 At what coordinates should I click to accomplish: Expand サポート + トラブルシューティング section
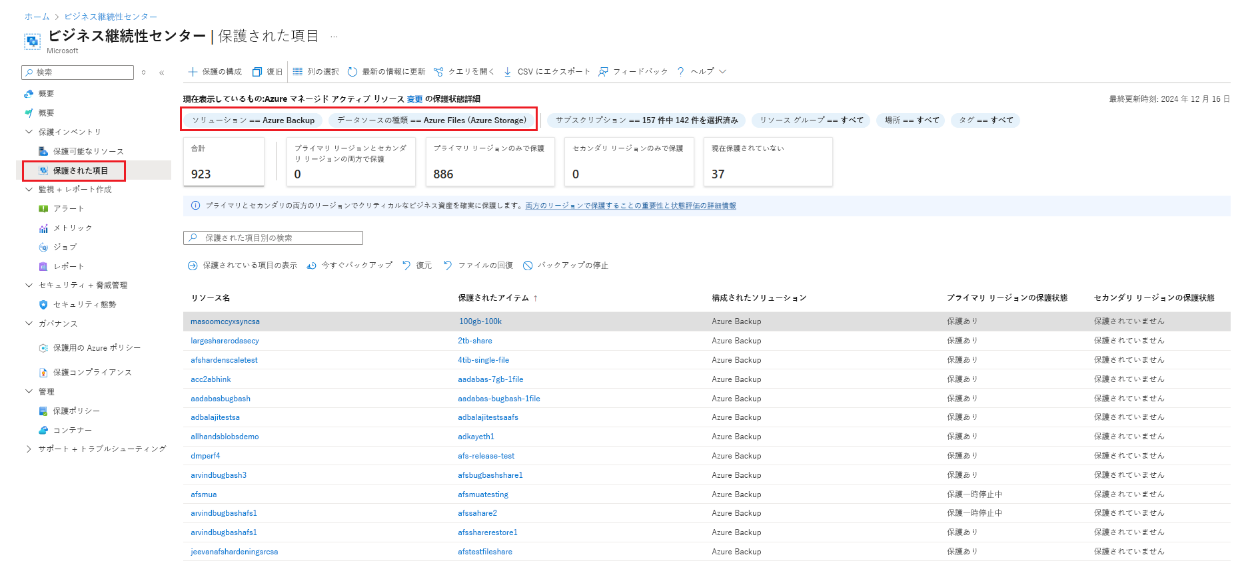pos(29,449)
